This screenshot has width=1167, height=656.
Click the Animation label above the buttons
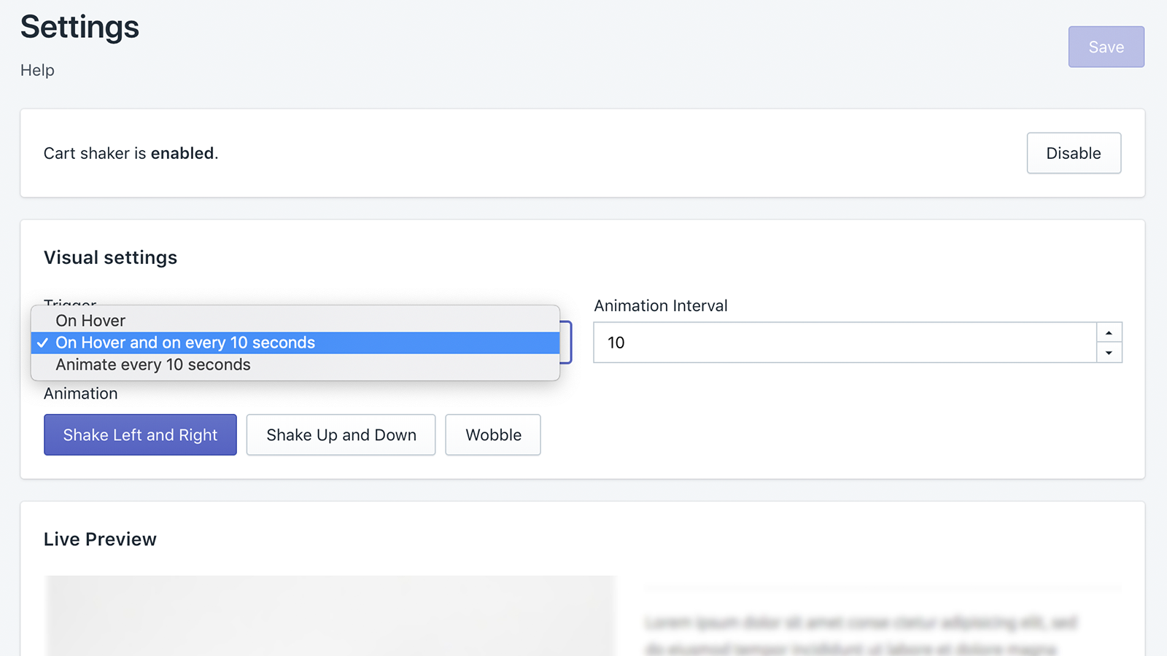click(x=80, y=394)
